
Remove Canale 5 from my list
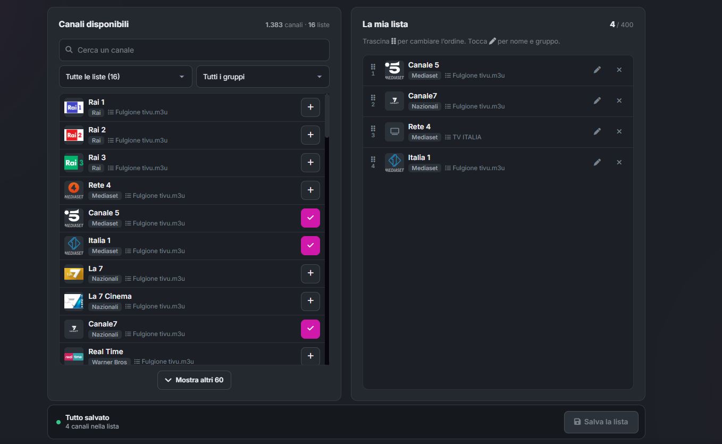tap(619, 70)
